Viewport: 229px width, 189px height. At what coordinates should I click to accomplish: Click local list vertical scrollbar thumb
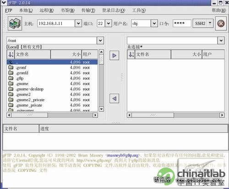101,59
